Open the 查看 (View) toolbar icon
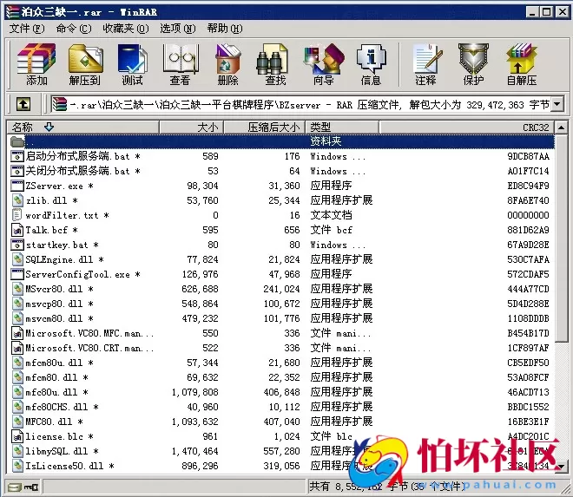This screenshot has height=497, width=573. click(181, 64)
